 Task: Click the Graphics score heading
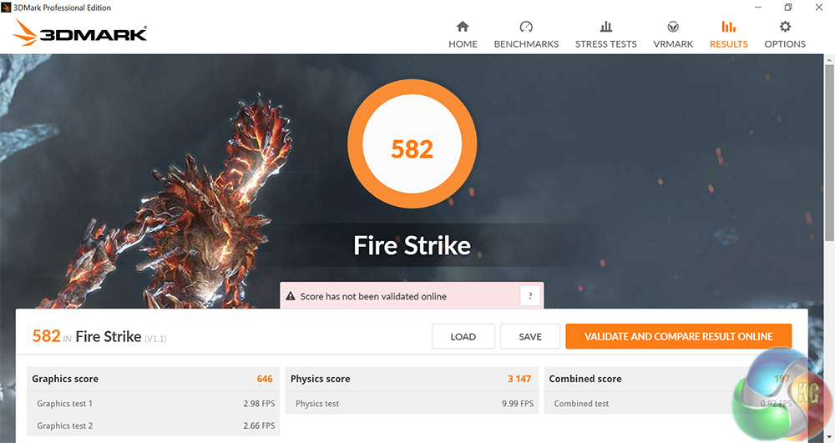tap(65, 379)
